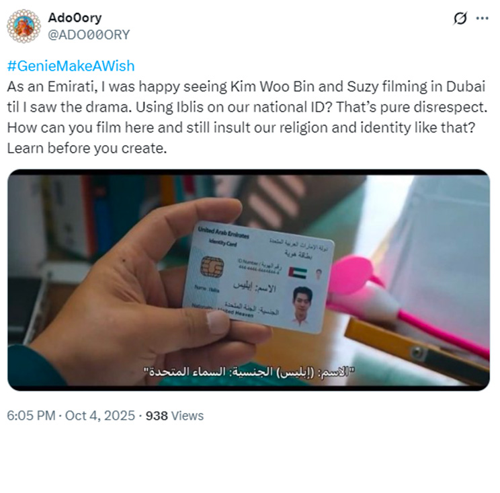Click the UAE flag on the ID card
500x493 pixels.
coord(298,273)
